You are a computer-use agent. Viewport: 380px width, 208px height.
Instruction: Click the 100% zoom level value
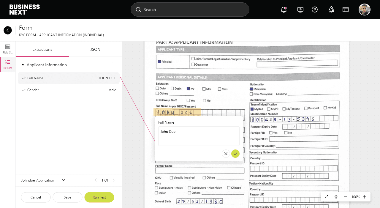point(356,197)
